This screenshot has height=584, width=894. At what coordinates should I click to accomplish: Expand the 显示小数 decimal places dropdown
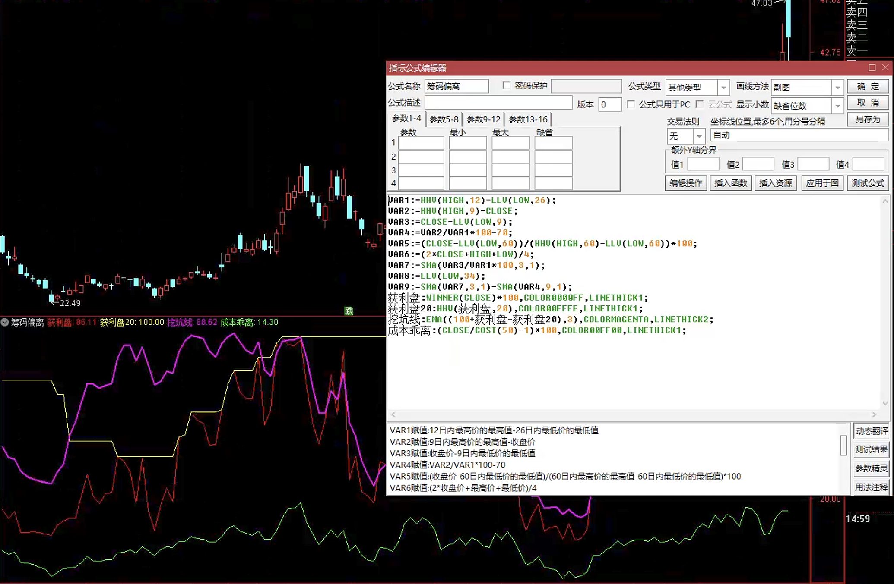tap(838, 106)
